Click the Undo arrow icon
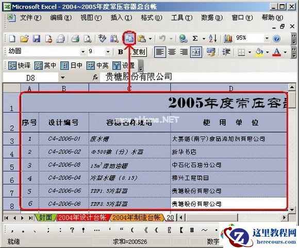299x248 pixels. pos(162,39)
